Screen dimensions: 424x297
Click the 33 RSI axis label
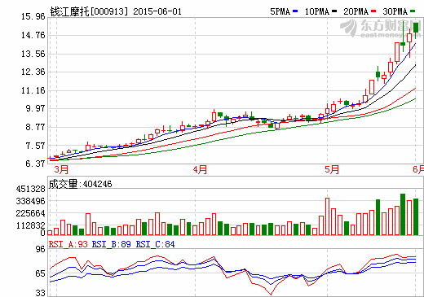pyautogui.click(x=41, y=293)
